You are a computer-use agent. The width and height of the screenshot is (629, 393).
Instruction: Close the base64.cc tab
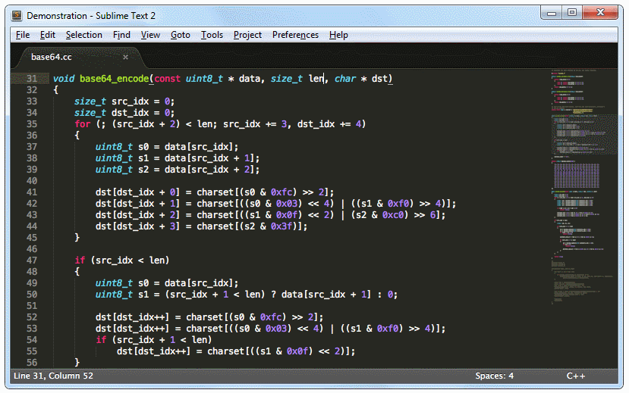coord(126,57)
